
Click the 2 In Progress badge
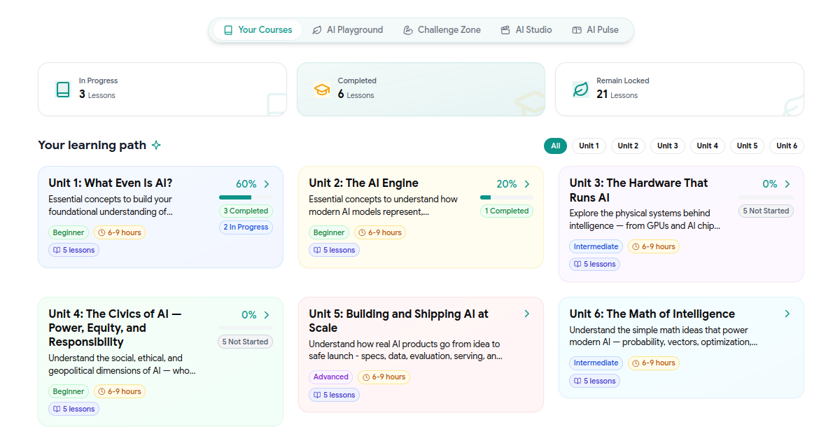click(246, 227)
